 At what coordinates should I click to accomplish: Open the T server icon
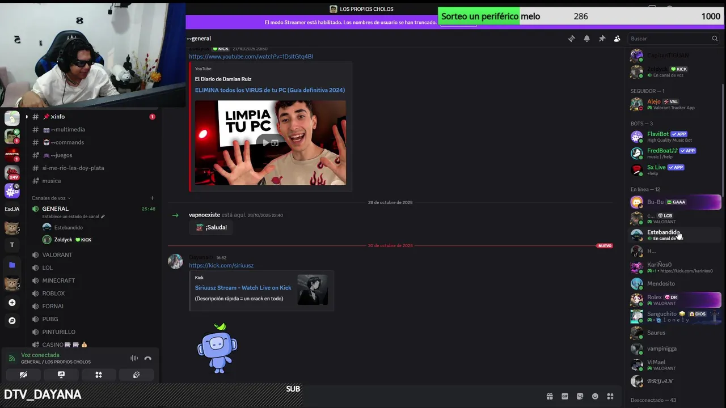click(x=12, y=245)
